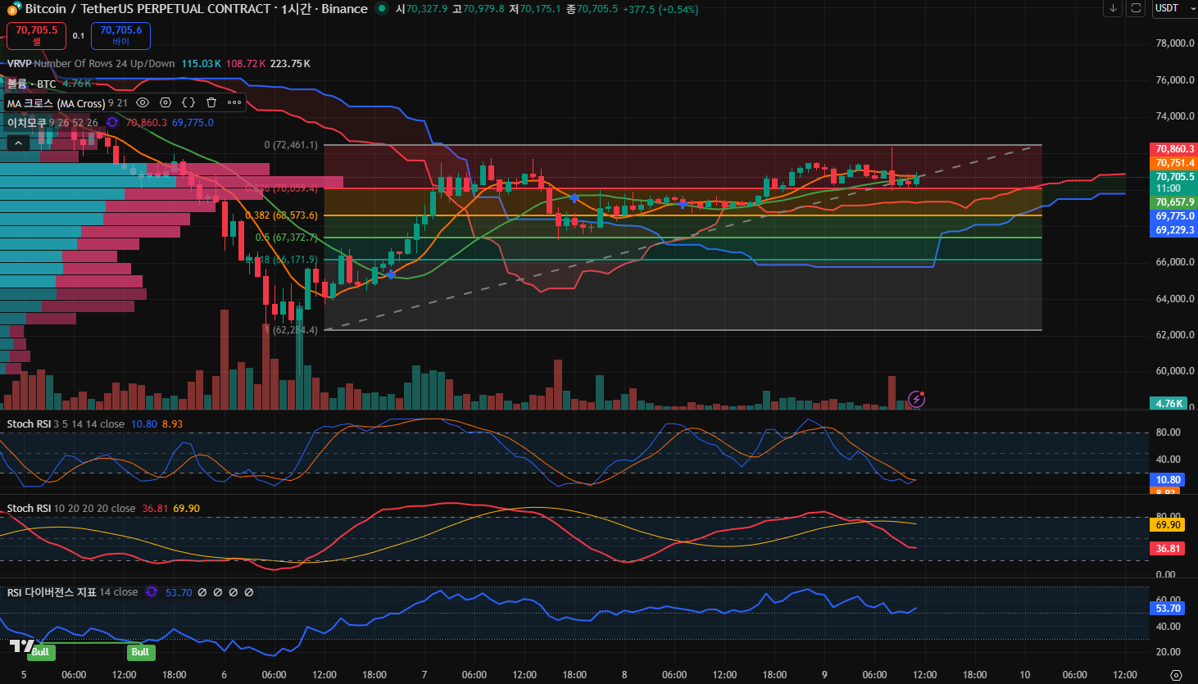This screenshot has height=684, width=1198.
Task: Click the red Sell price button
Action: pyautogui.click(x=37, y=35)
